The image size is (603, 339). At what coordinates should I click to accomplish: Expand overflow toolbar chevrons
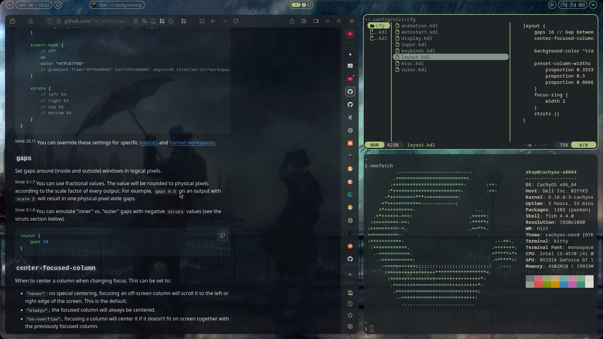pyautogui.click(x=327, y=21)
